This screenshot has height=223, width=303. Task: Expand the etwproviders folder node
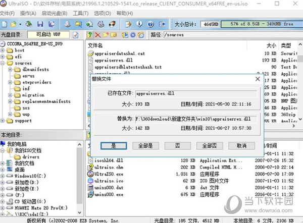pos(10,82)
